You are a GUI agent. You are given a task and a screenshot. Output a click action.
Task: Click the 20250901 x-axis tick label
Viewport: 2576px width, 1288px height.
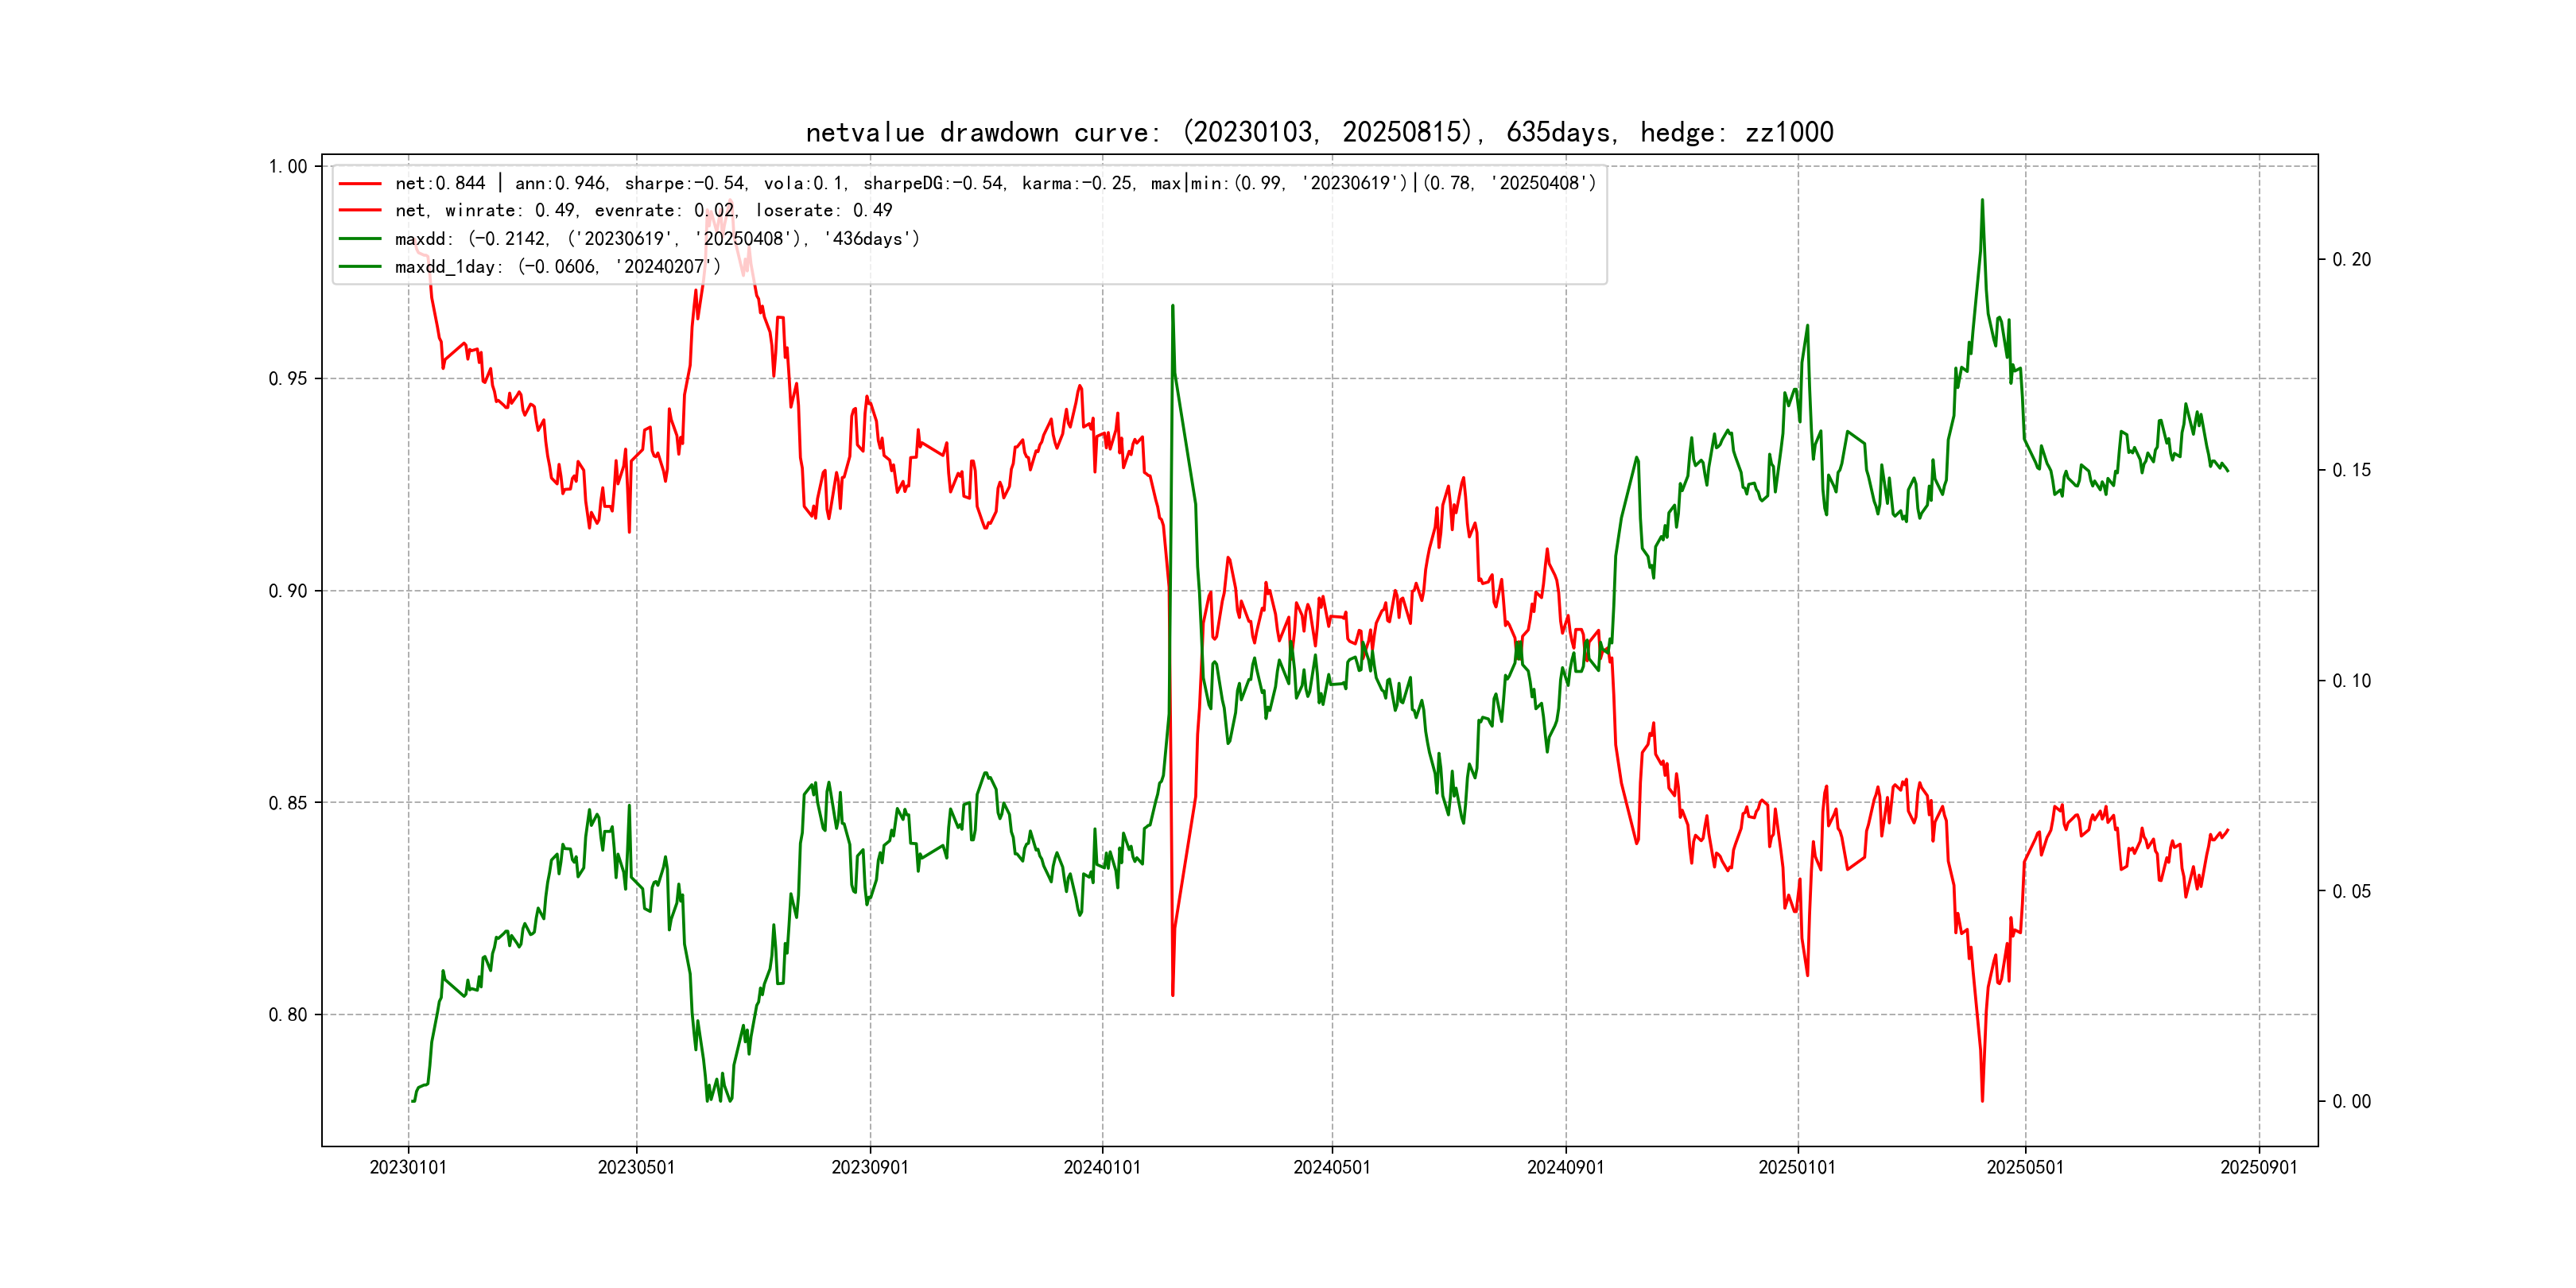[x=2259, y=1167]
